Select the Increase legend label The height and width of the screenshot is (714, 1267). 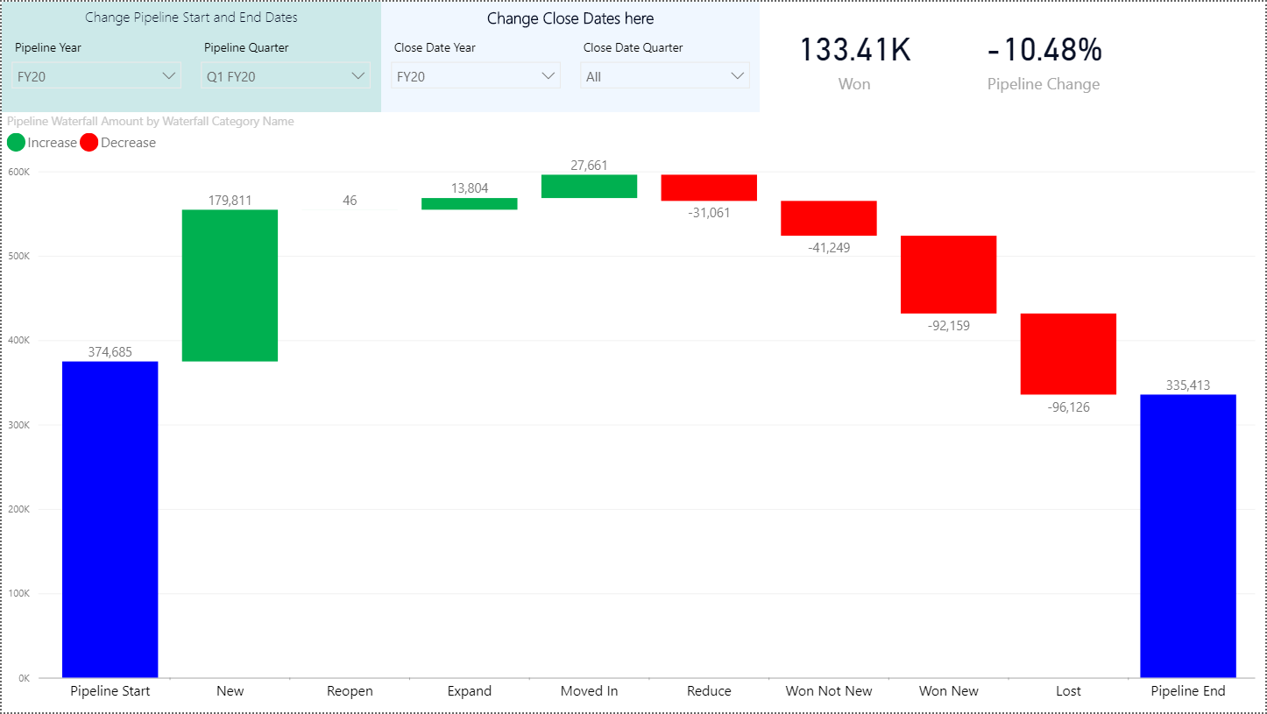53,143
